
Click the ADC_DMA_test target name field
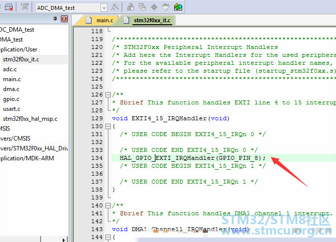click(68, 8)
